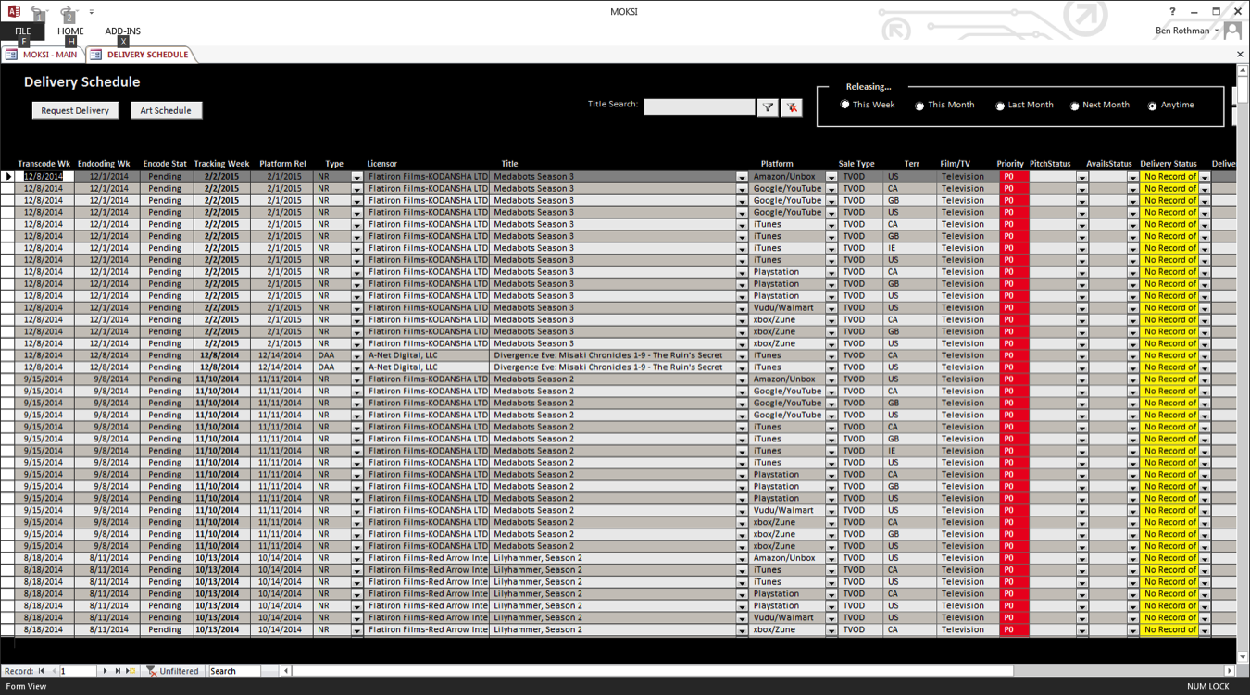Select the 'Last Month' releasing option
Image resolution: width=1250 pixels, height=696 pixels.
click(x=1000, y=106)
